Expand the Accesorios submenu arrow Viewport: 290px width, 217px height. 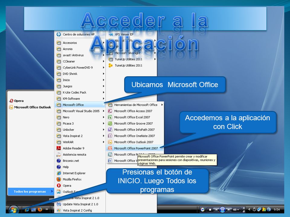[x=104, y=43]
